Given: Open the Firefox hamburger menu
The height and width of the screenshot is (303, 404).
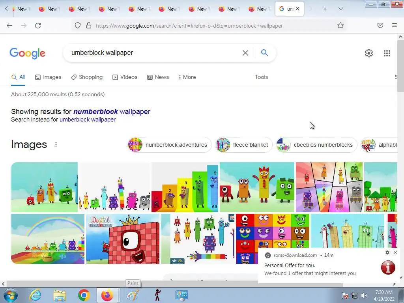Looking at the screenshot, I should coord(395,25).
